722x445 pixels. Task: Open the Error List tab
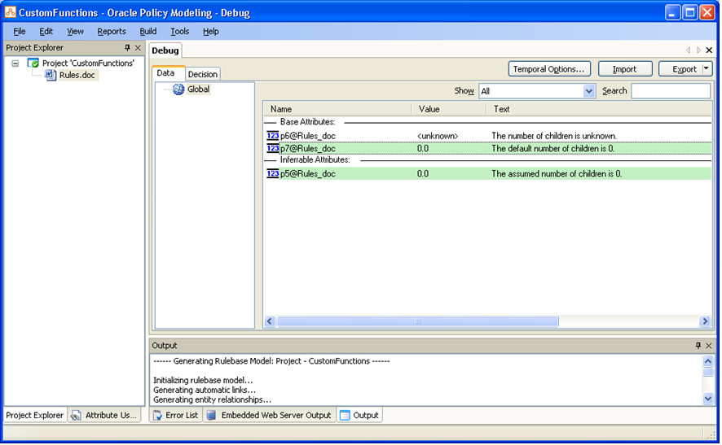pos(176,415)
